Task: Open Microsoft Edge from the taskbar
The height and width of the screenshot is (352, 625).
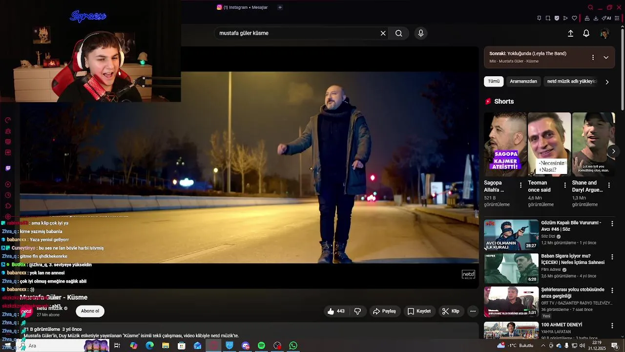Action: coord(150,346)
